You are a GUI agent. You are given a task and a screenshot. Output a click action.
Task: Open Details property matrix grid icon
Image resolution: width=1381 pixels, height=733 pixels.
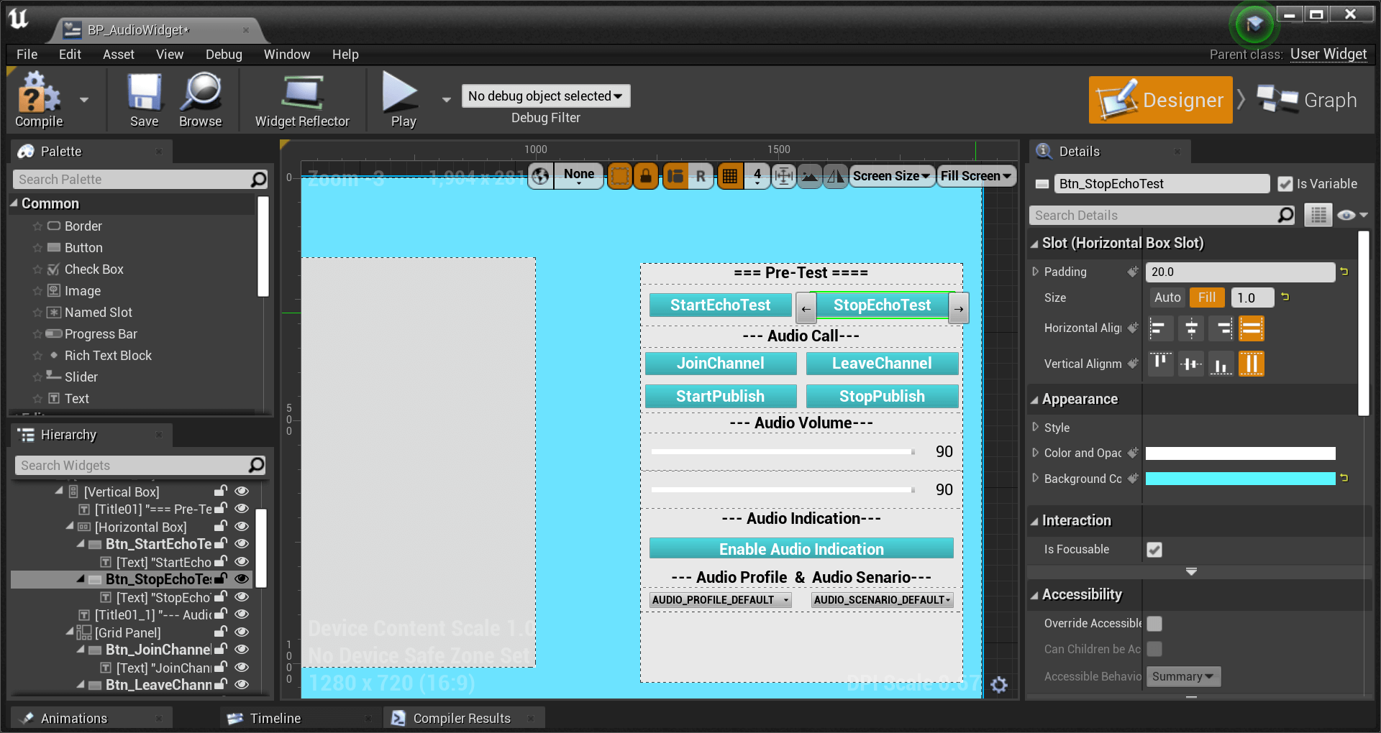(x=1318, y=215)
